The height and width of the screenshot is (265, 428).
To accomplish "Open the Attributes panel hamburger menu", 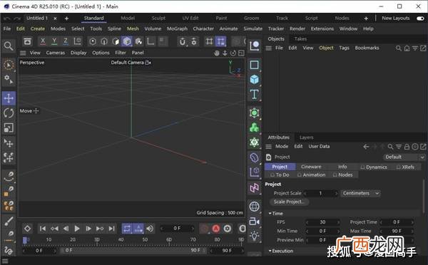I will 269,147.
